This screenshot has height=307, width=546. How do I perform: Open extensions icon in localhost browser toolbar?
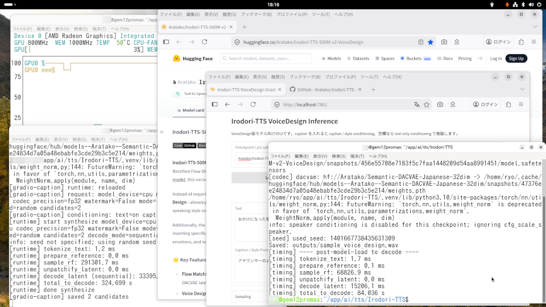[x=508, y=105]
